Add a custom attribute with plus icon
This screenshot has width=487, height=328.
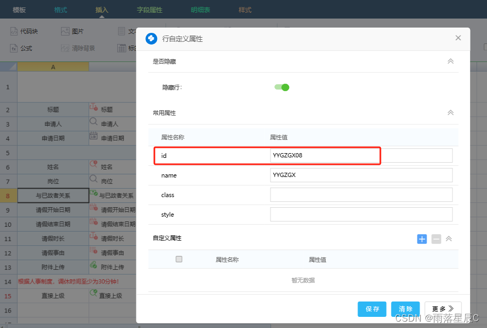point(422,239)
